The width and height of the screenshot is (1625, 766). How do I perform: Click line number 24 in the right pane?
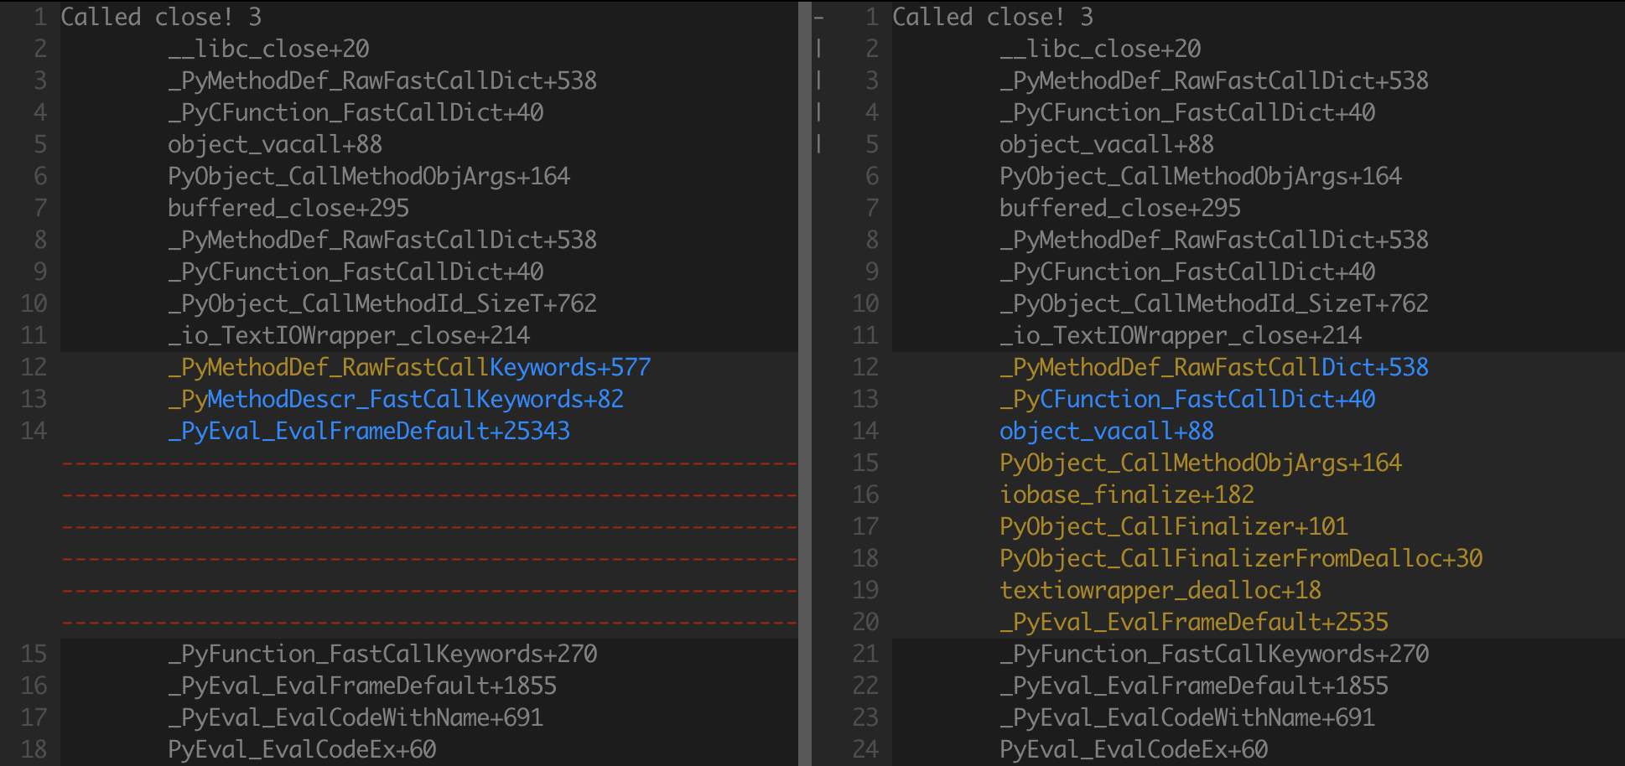tap(865, 749)
